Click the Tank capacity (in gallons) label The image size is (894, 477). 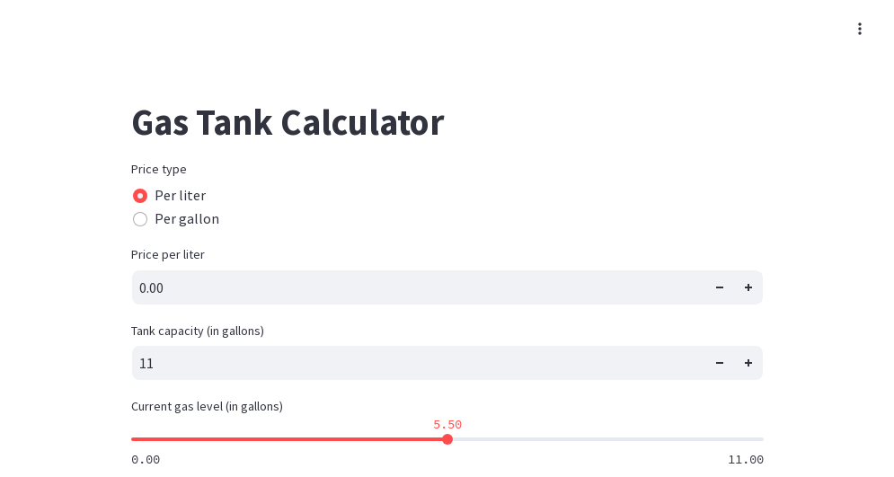pyautogui.click(x=198, y=331)
